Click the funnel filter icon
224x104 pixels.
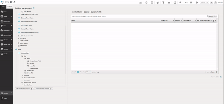coord(163,3)
